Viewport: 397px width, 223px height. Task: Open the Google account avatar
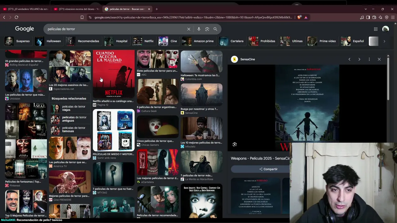(386, 29)
